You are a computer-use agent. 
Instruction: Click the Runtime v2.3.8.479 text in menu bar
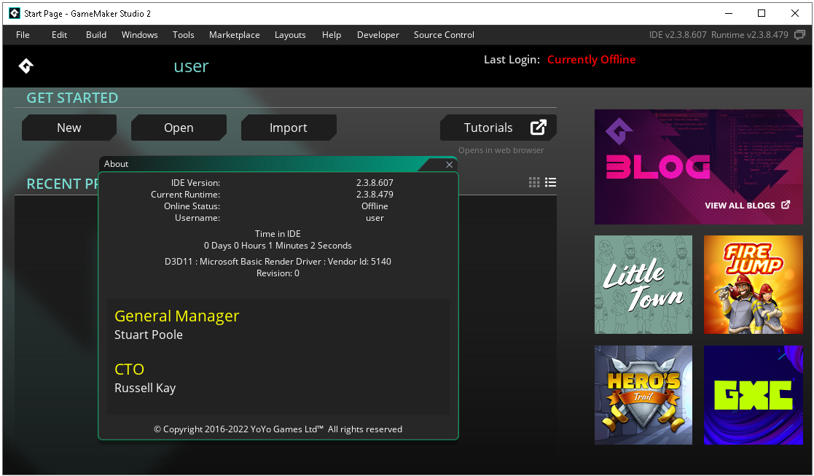point(750,35)
